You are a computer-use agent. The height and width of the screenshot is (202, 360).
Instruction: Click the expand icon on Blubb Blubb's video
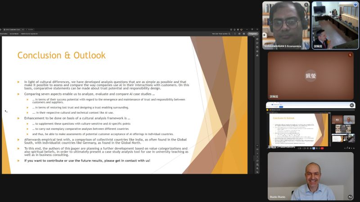(x=350, y=197)
